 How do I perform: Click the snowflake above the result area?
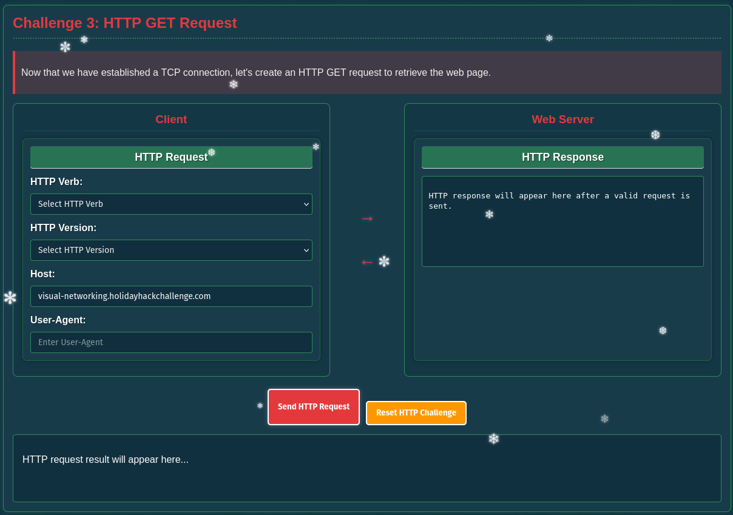tap(493, 438)
